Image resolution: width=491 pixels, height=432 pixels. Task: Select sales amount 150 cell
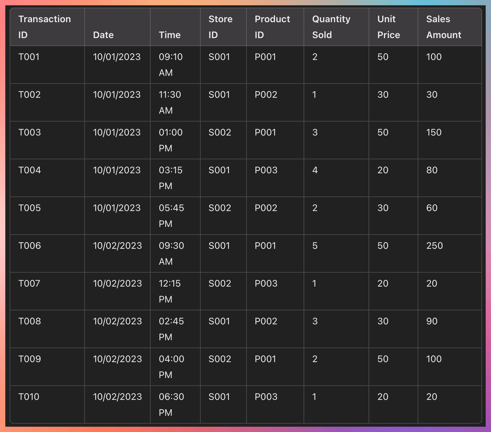[x=434, y=133]
